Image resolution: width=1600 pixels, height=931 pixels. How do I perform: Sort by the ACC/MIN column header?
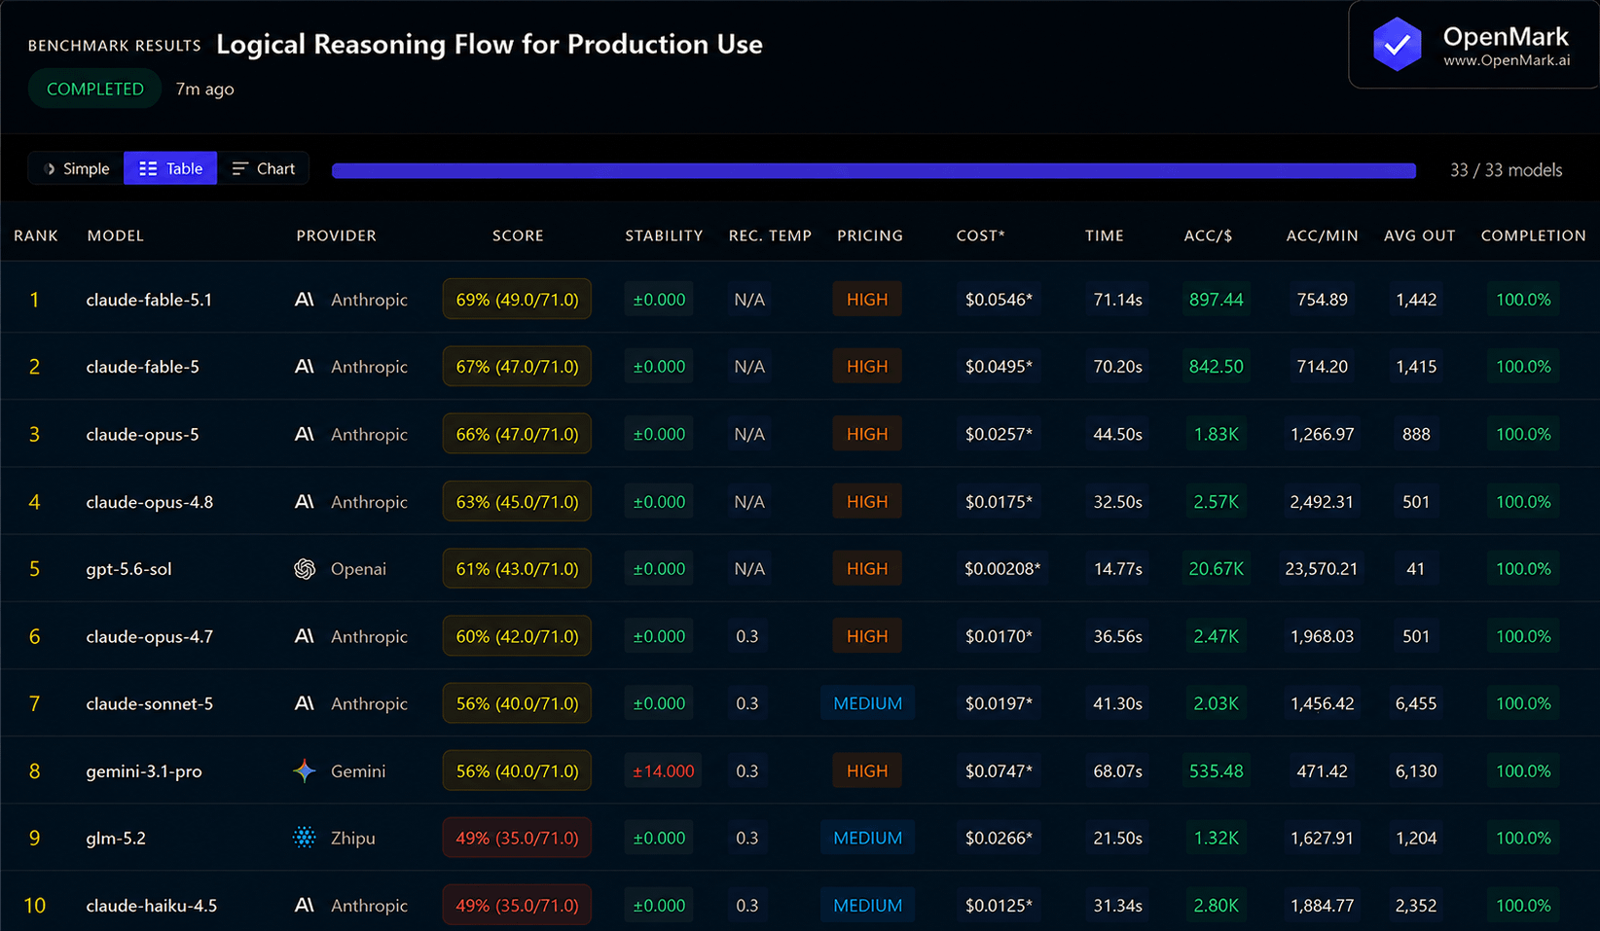coord(1322,235)
